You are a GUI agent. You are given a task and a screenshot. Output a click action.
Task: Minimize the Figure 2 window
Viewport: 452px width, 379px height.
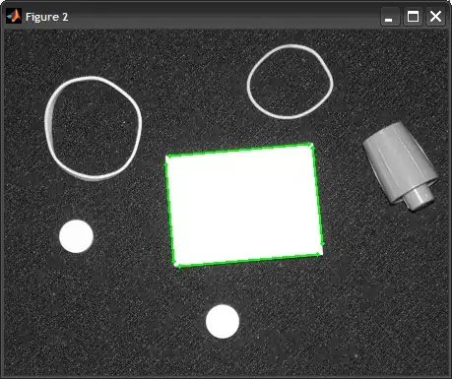point(389,17)
